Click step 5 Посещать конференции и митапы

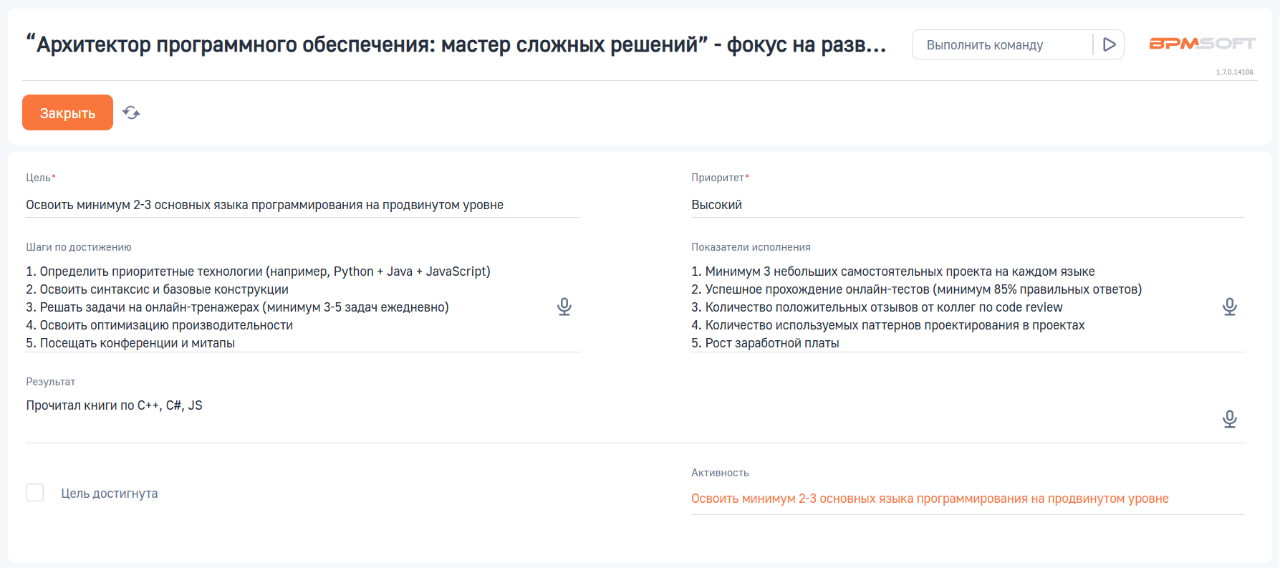tap(130, 343)
